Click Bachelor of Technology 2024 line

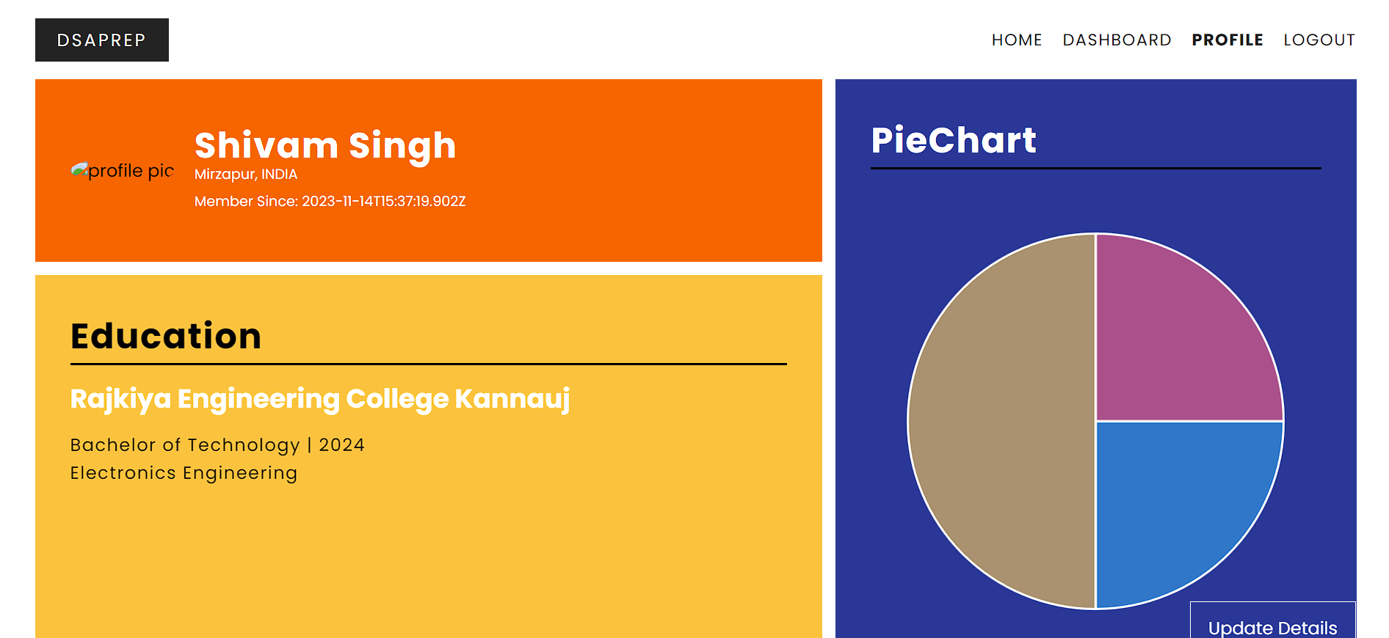point(217,445)
